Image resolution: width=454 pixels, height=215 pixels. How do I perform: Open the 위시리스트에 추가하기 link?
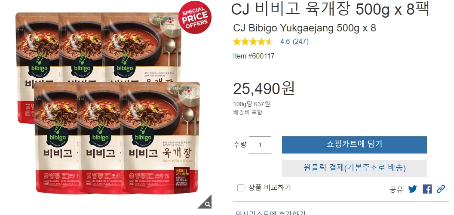pos(270,213)
